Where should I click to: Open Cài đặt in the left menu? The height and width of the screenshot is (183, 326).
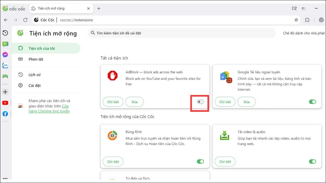tap(35, 85)
